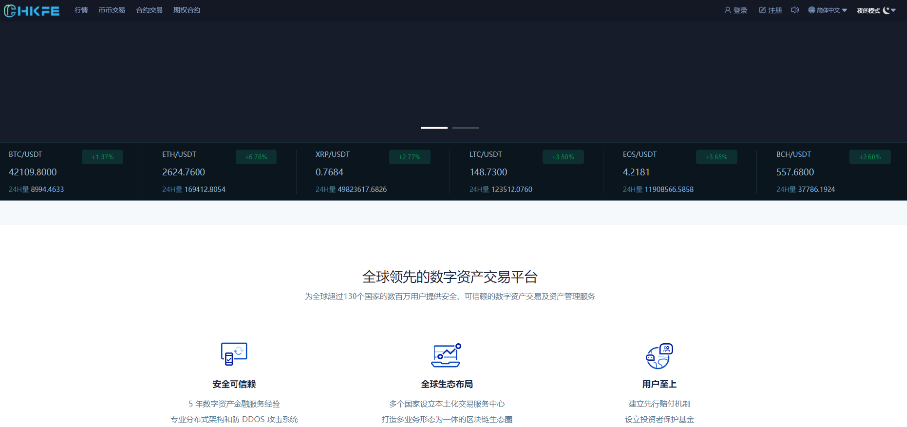Expand the 简体中文 language dropdown

point(844,10)
